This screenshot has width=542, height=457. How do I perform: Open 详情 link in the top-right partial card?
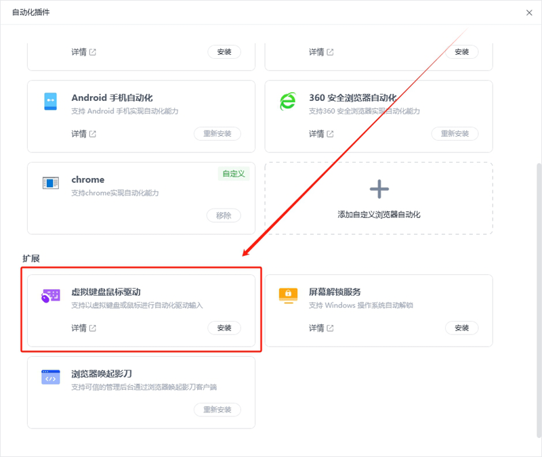321,52
